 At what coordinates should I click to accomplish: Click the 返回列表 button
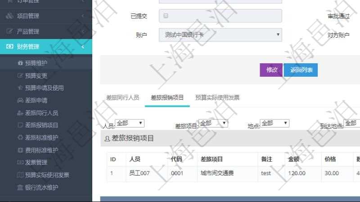click(301, 70)
